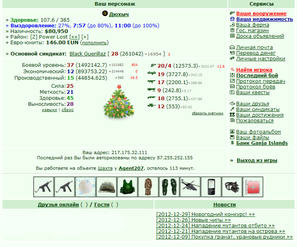The width and height of the screenshot is (297, 247).
Task: Select the mobile phone item
Action: tap(211, 187)
